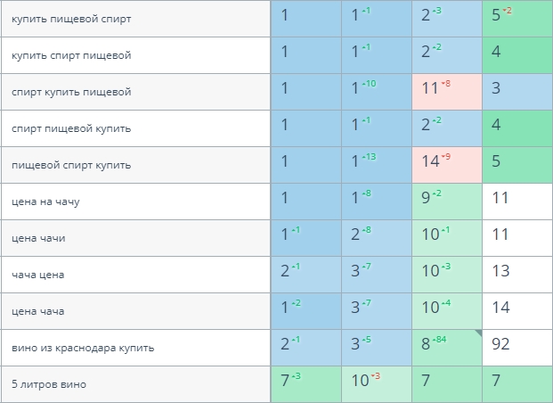Open the "цена чачи" keyword
The image size is (553, 403).
click(x=38, y=238)
